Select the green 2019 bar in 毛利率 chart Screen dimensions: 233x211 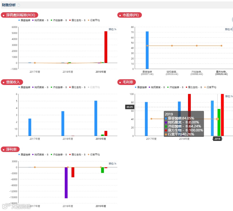click(219, 122)
